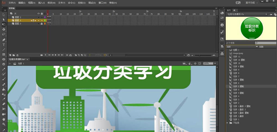Viewport: 277px width, 132px height.
Task: Toggle visibility of 图层 3
Action: pos(39,23)
